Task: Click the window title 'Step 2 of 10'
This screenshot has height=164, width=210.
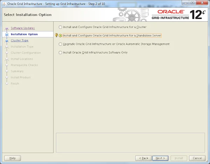Action: point(97,4)
